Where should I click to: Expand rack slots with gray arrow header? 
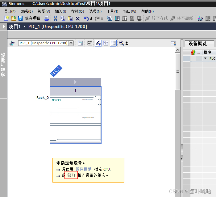[x=75, y=82]
